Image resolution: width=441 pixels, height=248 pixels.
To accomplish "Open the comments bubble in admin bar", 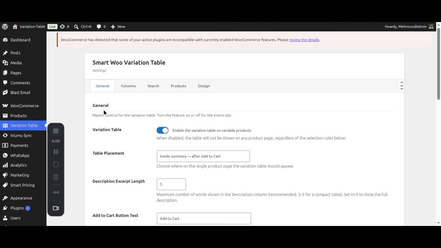I will coord(101,27).
